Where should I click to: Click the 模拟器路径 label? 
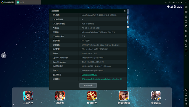[57, 75]
